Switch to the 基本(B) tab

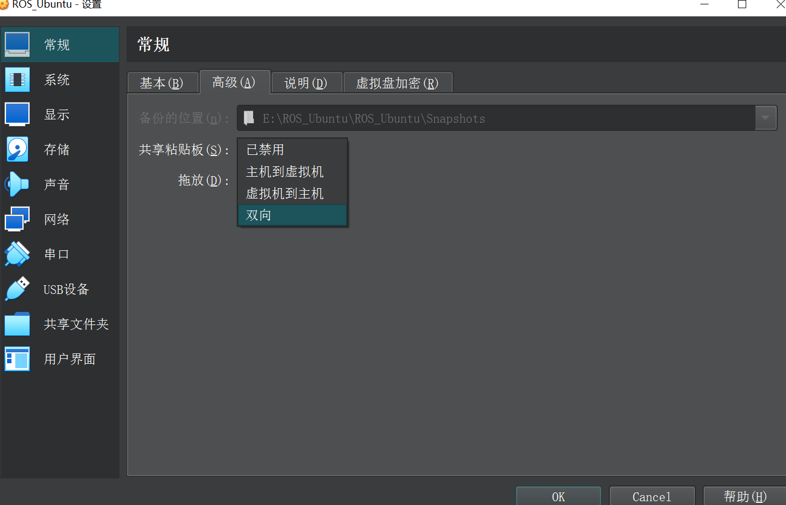click(161, 83)
